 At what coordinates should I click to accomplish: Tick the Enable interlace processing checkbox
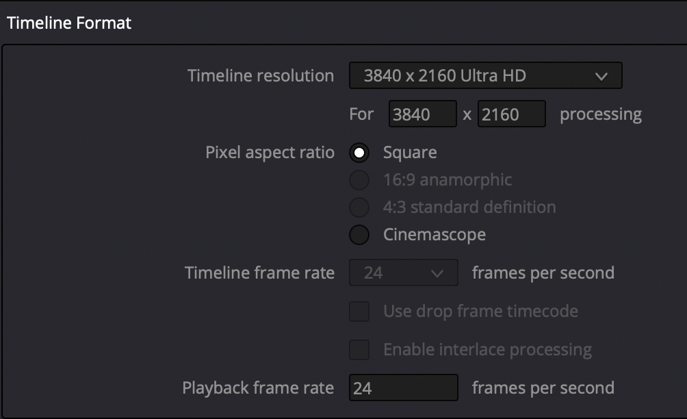[359, 350]
